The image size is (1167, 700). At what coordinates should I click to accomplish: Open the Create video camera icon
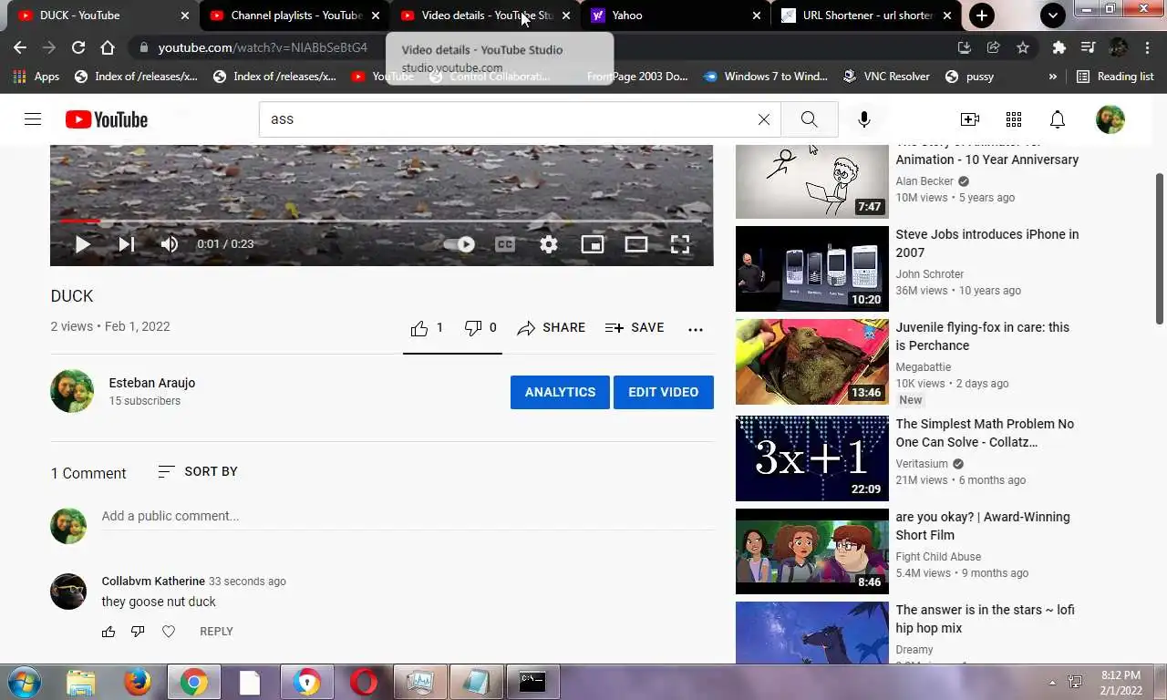pyautogui.click(x=970, y=119)
